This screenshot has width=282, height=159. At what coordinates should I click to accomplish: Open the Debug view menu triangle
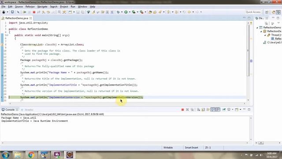pyautogui.click(x=278, y=23)
